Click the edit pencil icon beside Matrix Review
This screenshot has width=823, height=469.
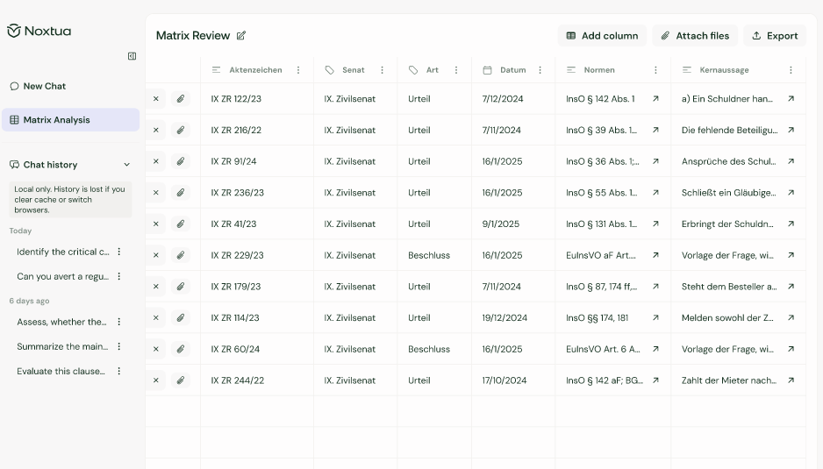point(241,36)
